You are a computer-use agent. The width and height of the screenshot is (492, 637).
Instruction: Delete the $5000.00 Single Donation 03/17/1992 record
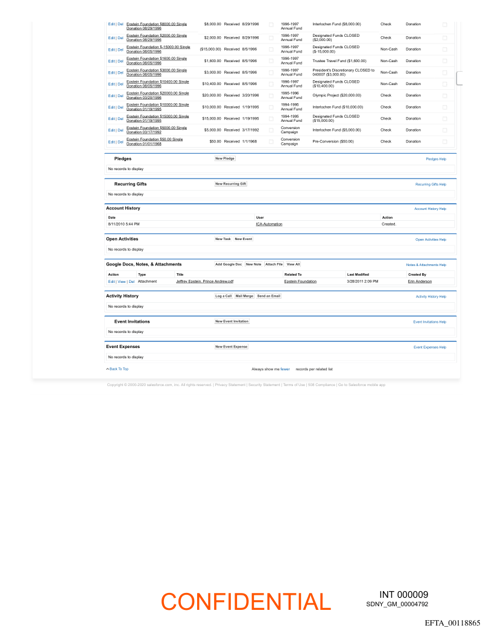coord(120,130)
